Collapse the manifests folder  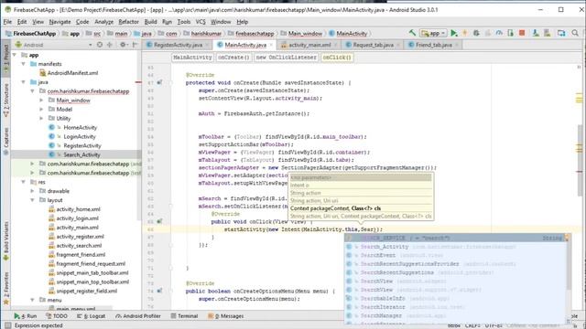[x=24, y=64]
